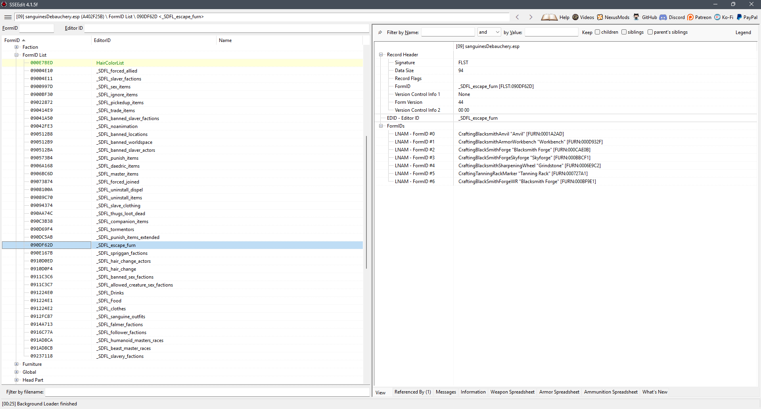
Task: Click the sanguinesDebauchery.esp column header
Action: pyautogui.click(x=605, y=46)
